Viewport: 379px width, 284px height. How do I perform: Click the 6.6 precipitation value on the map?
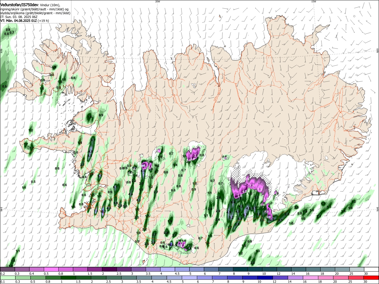pos(143,171)
